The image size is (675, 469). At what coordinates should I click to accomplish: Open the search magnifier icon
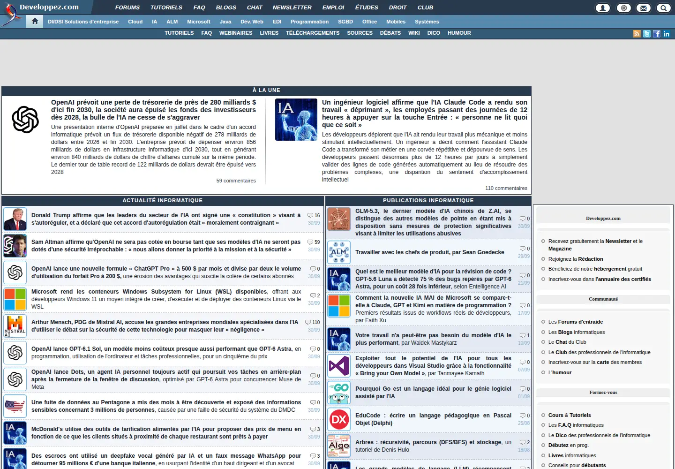(x=664, y=8)
